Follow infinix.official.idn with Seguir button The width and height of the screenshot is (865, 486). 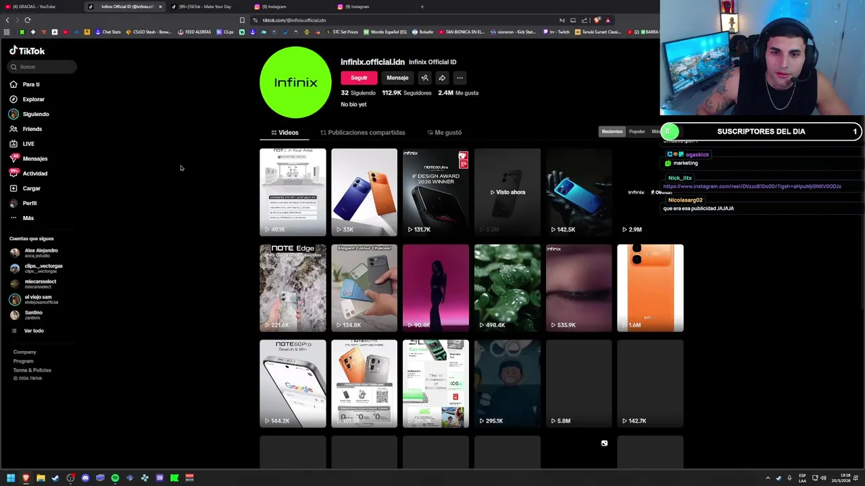click(x=359, y=78)
